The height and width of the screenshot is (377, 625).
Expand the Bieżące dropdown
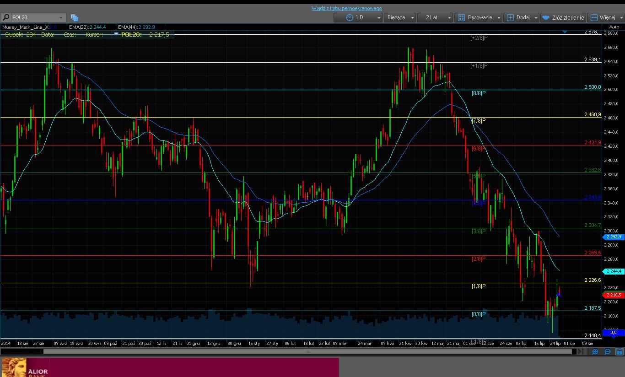(x=400, y=17)
